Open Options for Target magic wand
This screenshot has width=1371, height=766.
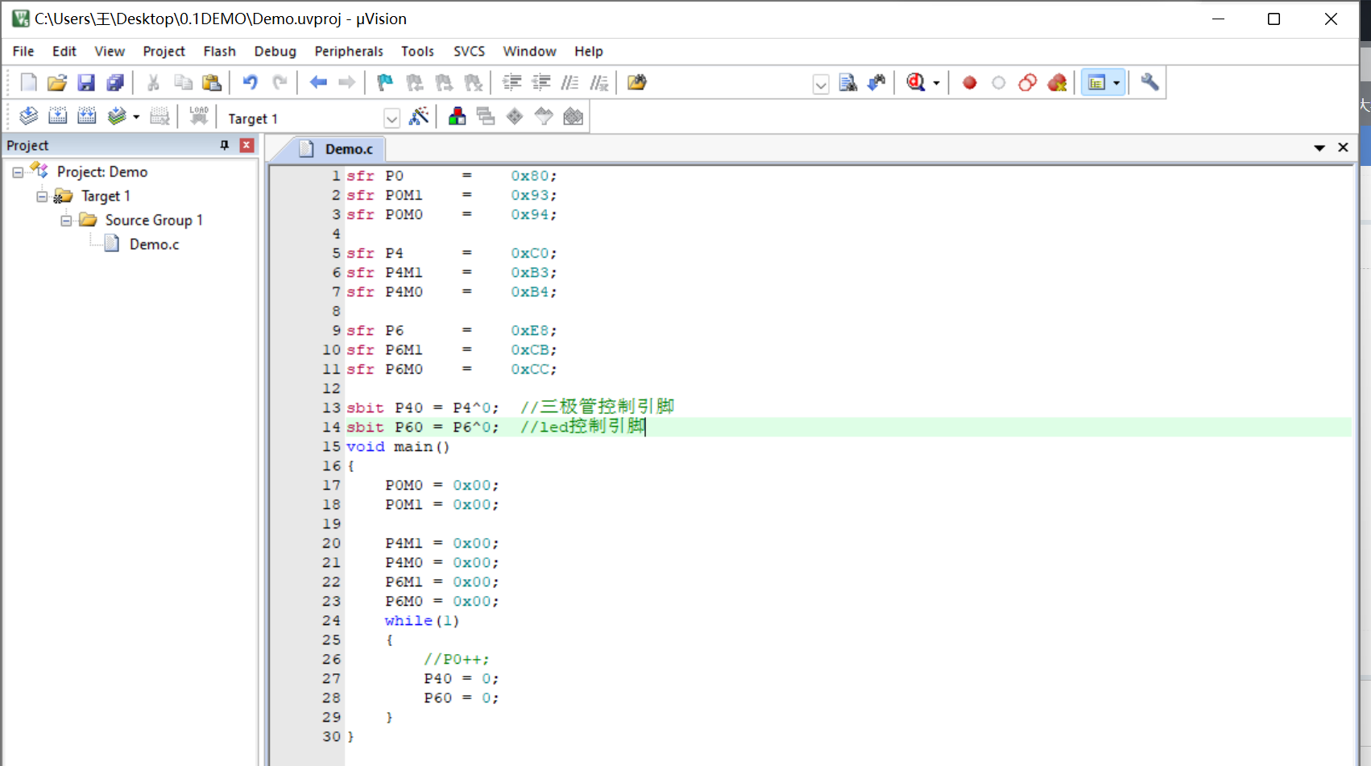[x=419, y=116]
